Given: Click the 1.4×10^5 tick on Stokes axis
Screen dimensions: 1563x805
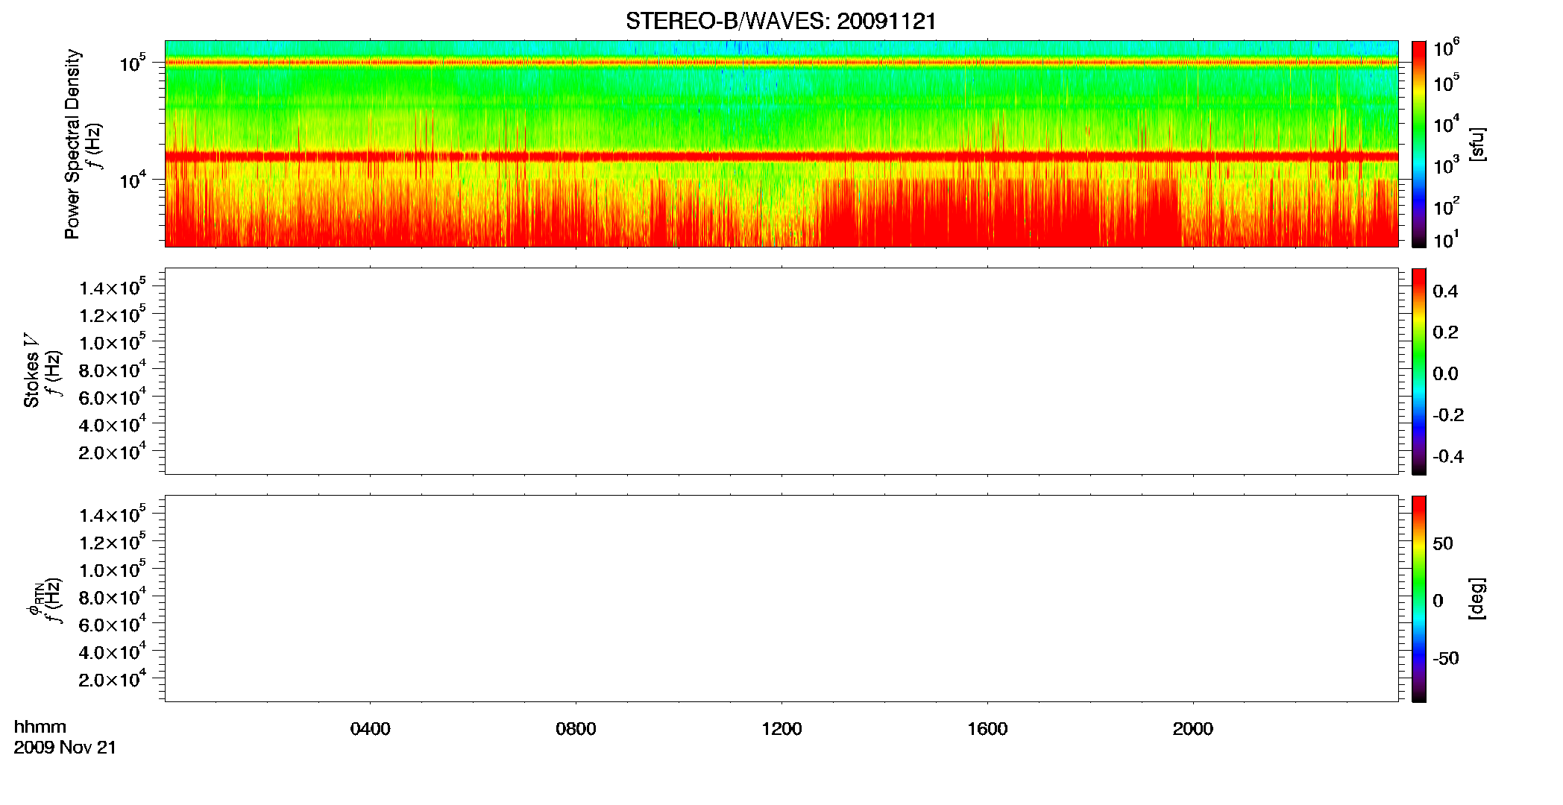Looking at the screenshot, I should click(x=113, y=288).
